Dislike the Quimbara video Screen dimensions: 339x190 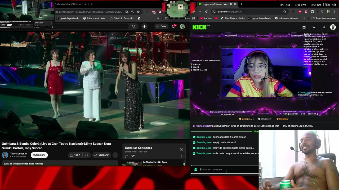point(86,155)
